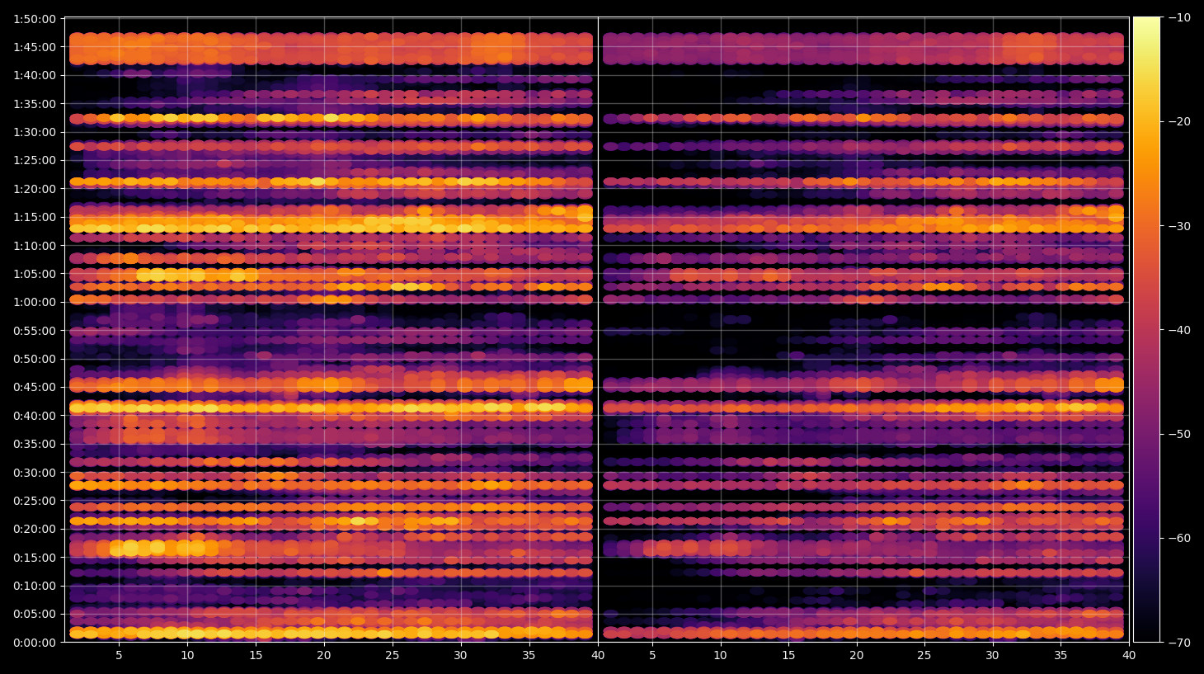This screenshot has width=1204, height=674.
Task: Select x-axis label 10 under right heatmap
Action: 720,656
